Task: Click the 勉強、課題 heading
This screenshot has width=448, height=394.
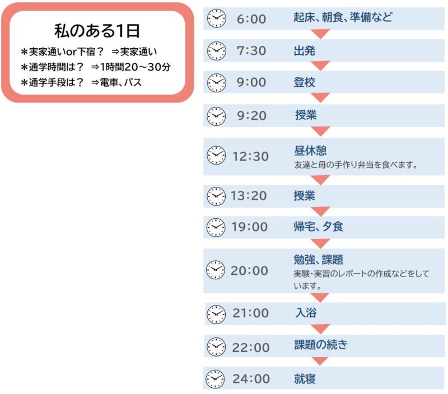Action: pyautogui.click(x=318, y=260)
